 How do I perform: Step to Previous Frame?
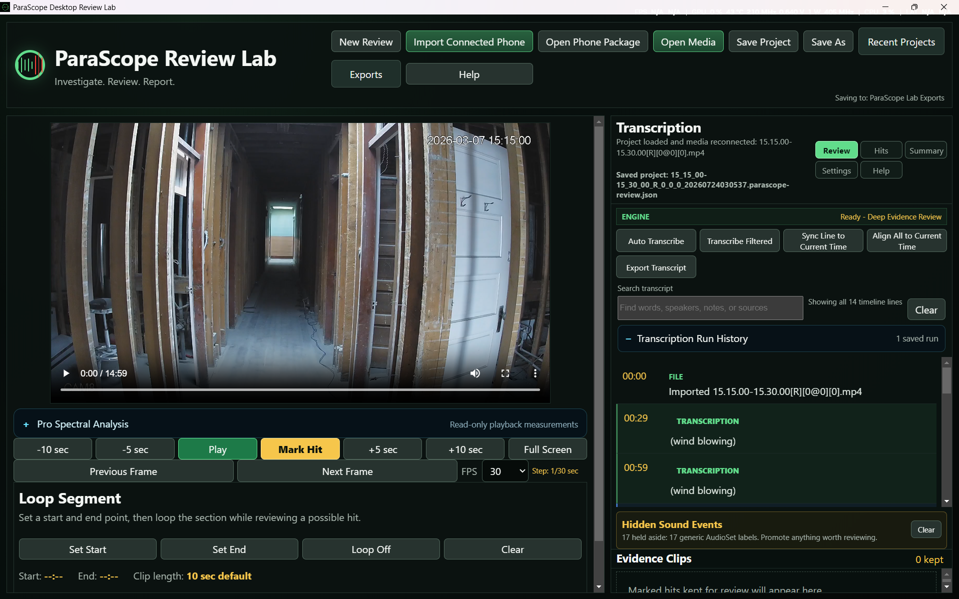tap(123, 471)
